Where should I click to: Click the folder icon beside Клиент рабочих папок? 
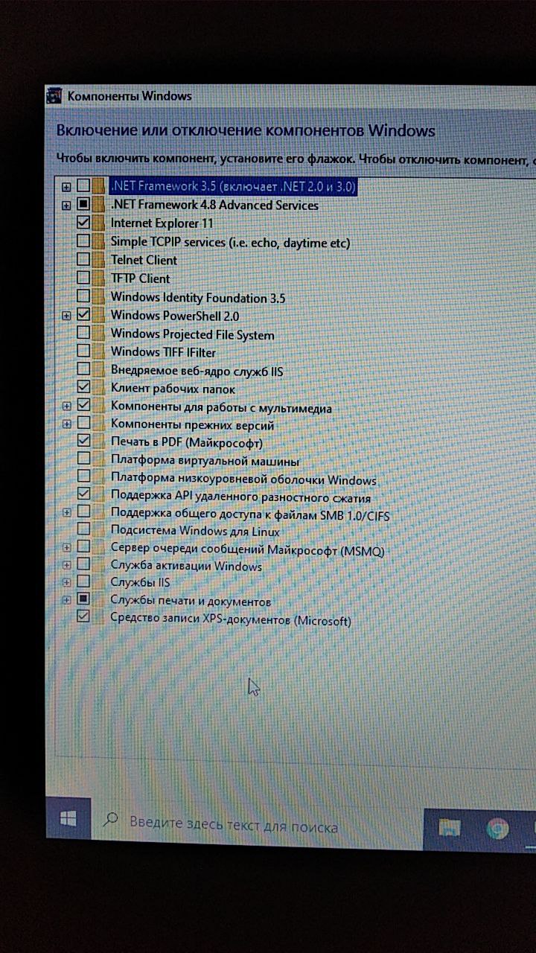pyautogui.click(x=99, y=388)
